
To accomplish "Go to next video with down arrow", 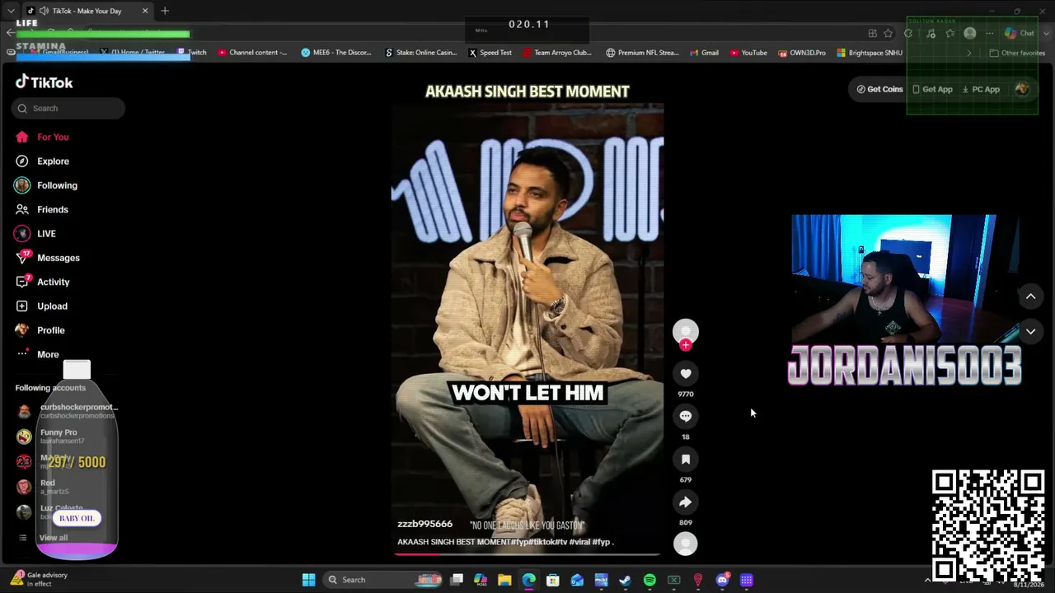I will click(x=1030, y=331).
